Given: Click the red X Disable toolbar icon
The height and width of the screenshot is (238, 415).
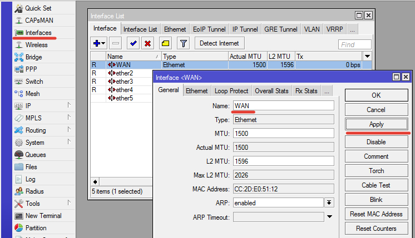Looking at the screenshot, I should click(147, 43).
